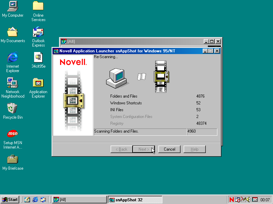Click the Registry label

click(x=117, y=123)
